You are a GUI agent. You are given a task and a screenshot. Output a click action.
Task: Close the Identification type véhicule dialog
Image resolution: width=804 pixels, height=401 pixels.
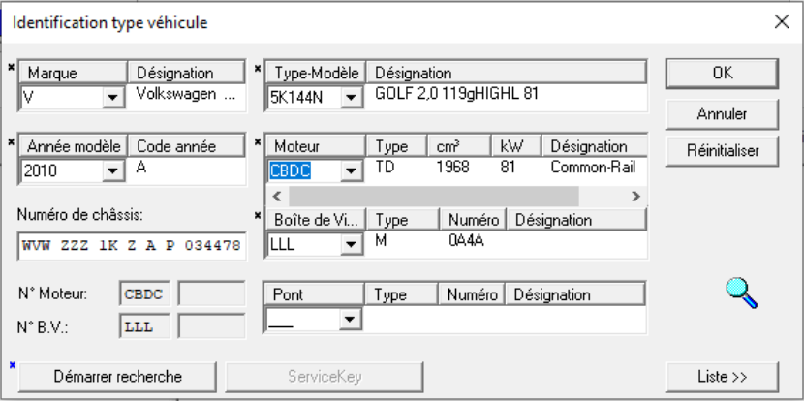pyautogui.click(x=782, y=21)
